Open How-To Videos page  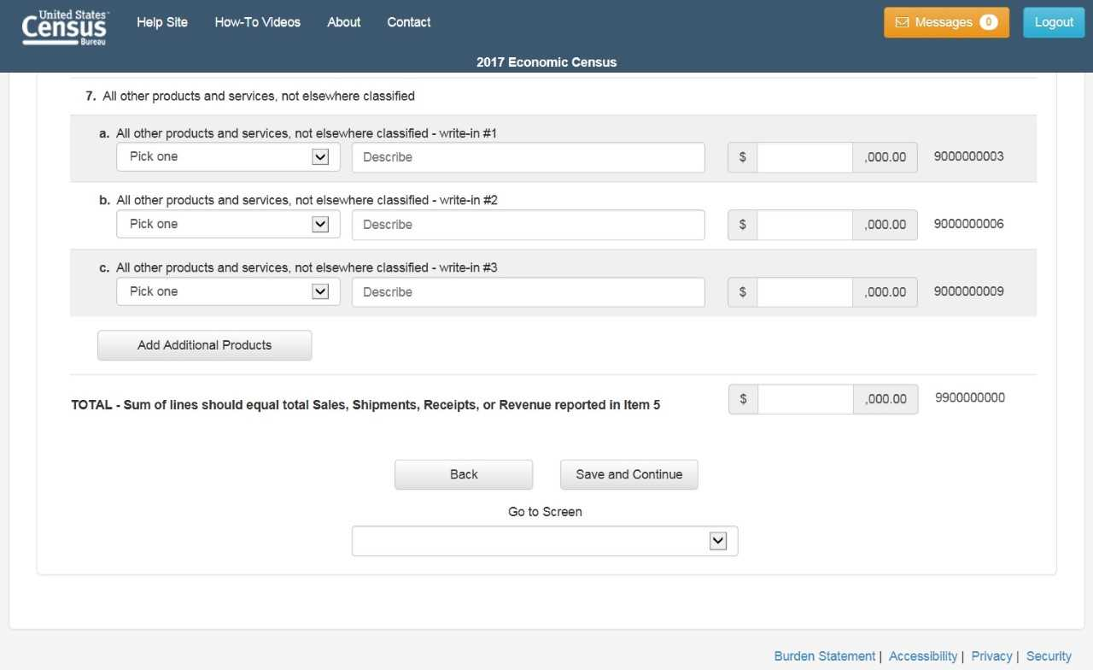click(258, 22)
